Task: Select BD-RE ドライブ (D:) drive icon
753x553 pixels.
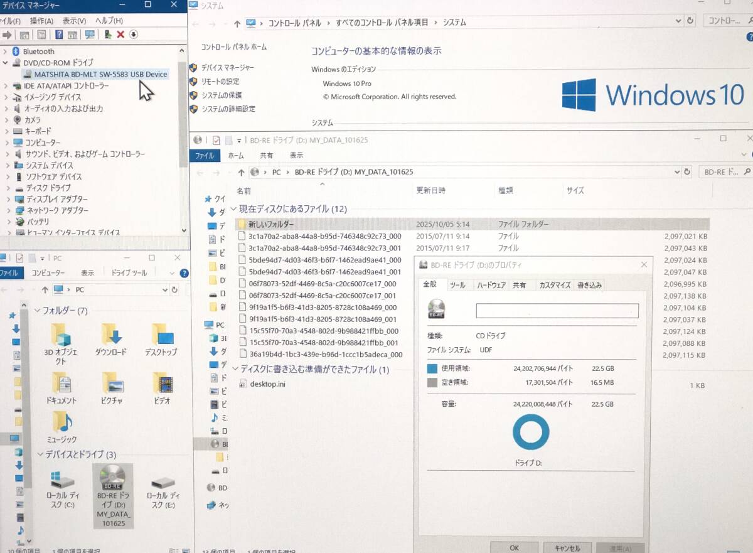Action: [x=113, y=495]
